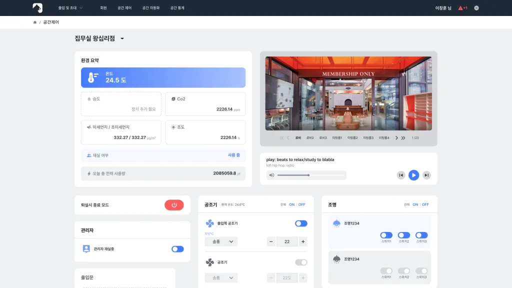Toggle 스위치3 on the blue 조명1234 card
This screenshot has width=512, height=288.
(421, 235)
